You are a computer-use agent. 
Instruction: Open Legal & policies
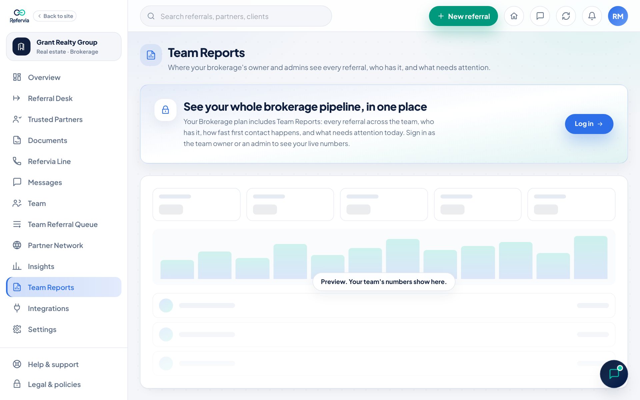click(x=64, y=384)
